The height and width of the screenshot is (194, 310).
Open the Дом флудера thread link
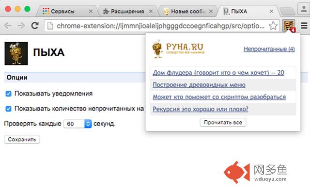[218, 73]
